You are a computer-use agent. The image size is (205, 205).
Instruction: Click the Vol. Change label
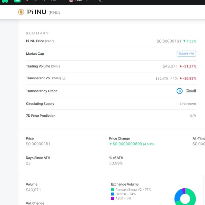[35, 203]
